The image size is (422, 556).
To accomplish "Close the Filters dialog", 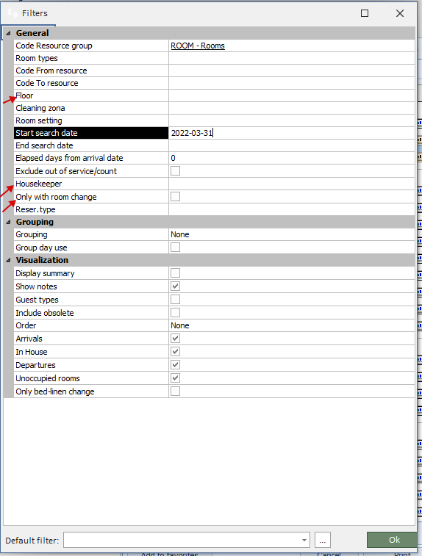I will click(400, 13).
